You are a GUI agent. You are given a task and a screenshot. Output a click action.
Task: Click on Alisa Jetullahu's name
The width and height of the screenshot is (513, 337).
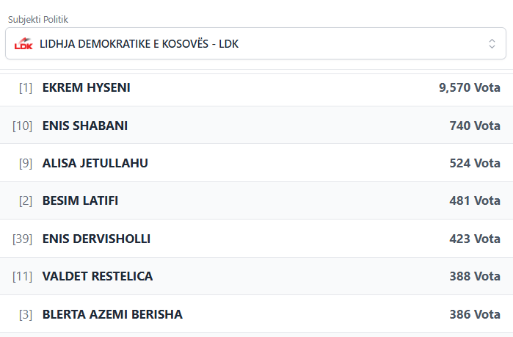95,163
